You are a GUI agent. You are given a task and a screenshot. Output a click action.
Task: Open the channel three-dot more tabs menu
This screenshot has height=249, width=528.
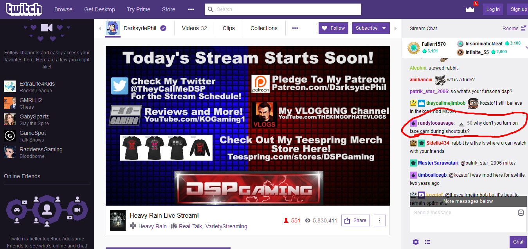[295, 28]
